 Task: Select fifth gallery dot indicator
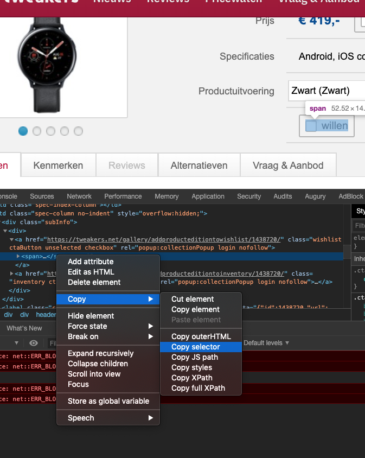click(78, 131)
